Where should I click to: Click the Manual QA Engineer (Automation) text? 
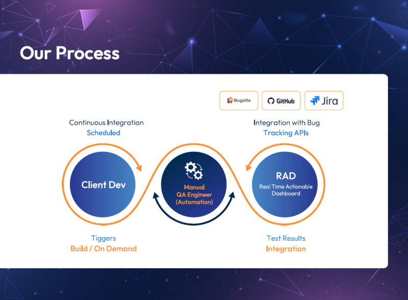(x=194, y=195)
